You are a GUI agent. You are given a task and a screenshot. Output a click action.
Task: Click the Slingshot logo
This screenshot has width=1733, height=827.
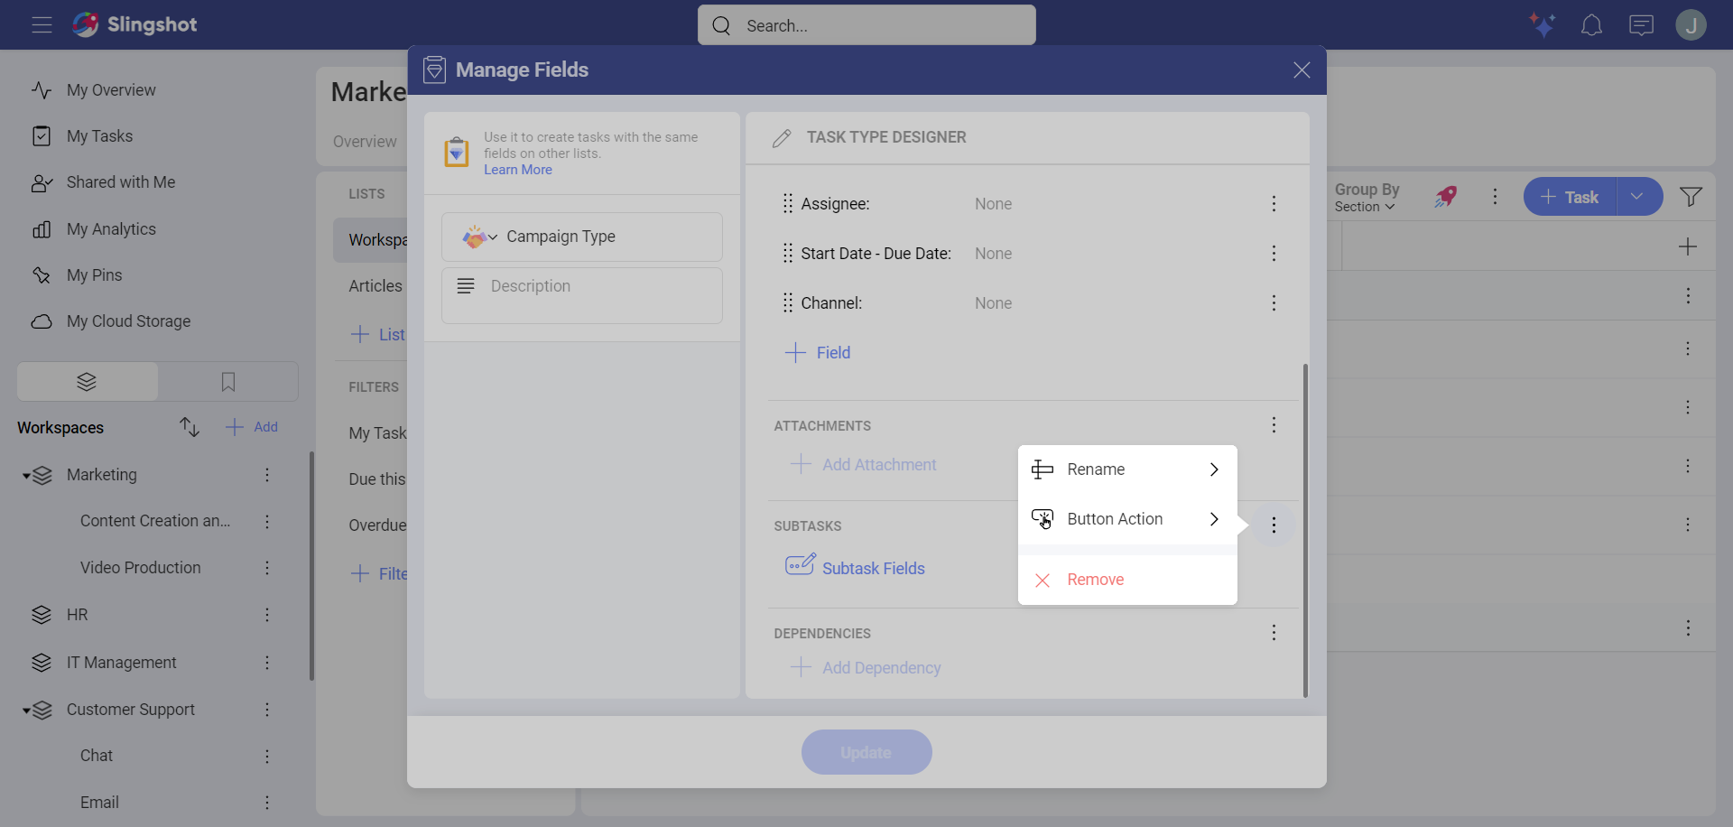coord(134,24)
